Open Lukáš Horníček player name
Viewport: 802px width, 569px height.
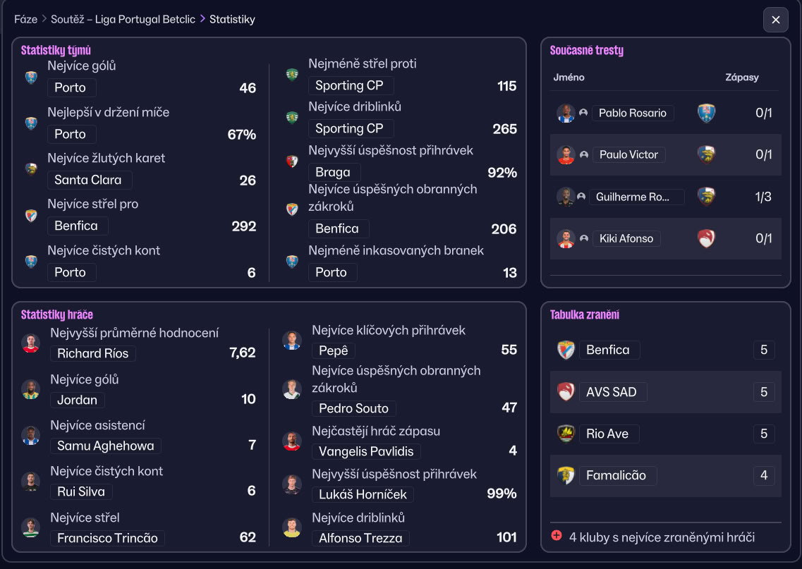pyautogui.click(x=363, y=494)
